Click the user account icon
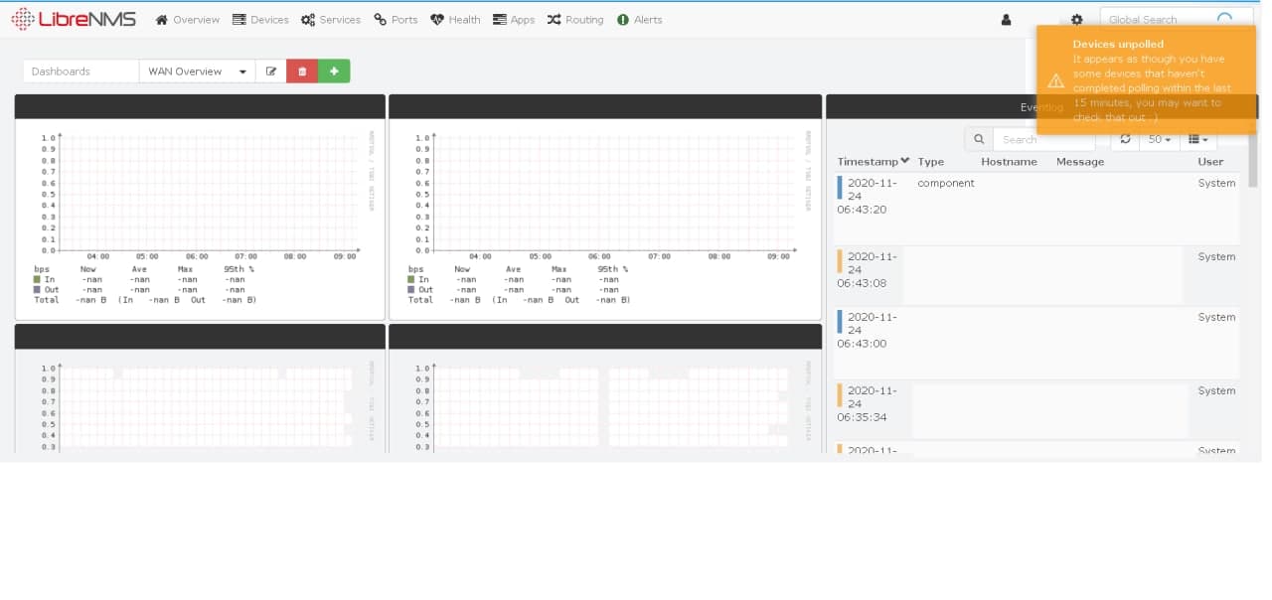This screenshot has width=1272, height=600. point(1005,19)
